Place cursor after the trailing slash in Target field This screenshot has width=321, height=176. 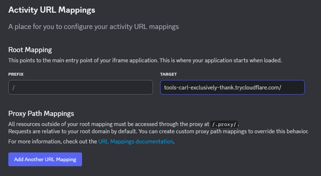coord(282,88)
